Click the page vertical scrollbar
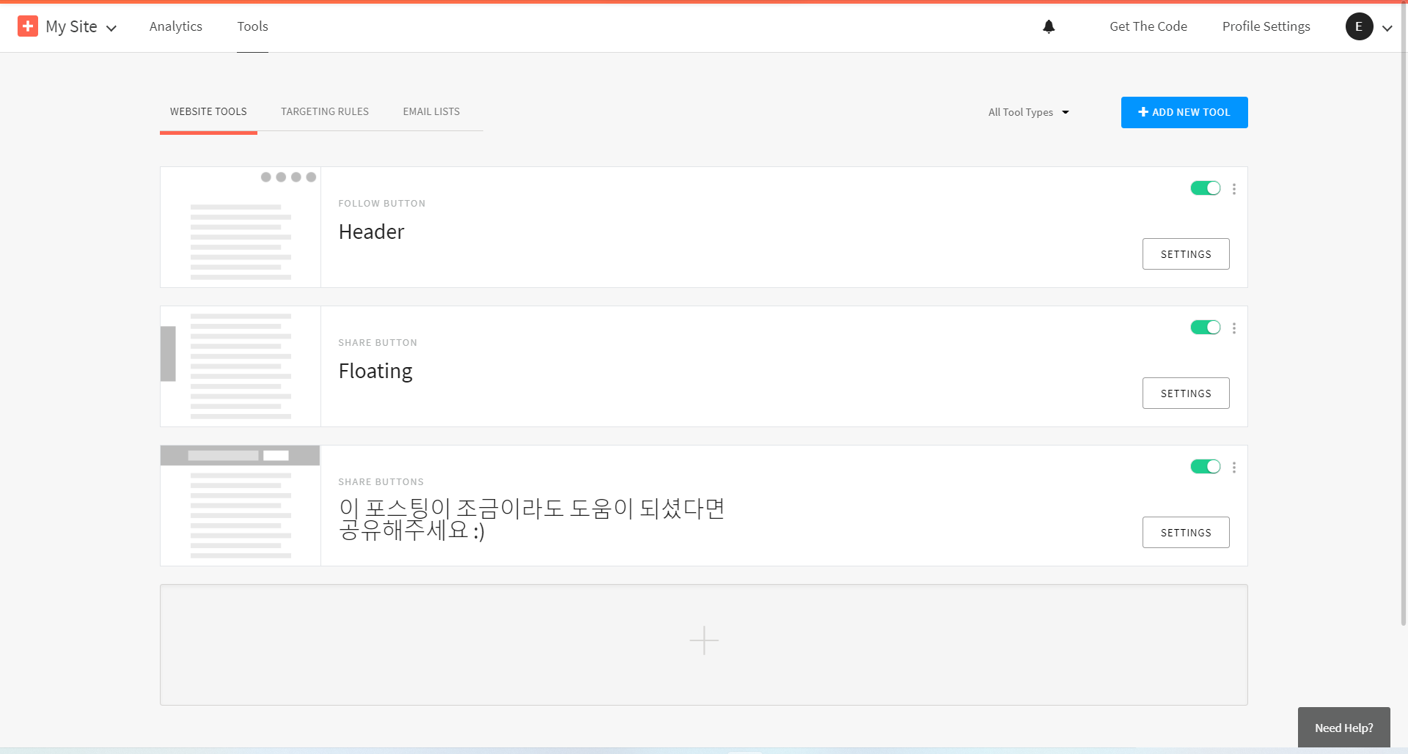Viewport: 1408px width, 754px height. click(1404, 315)
